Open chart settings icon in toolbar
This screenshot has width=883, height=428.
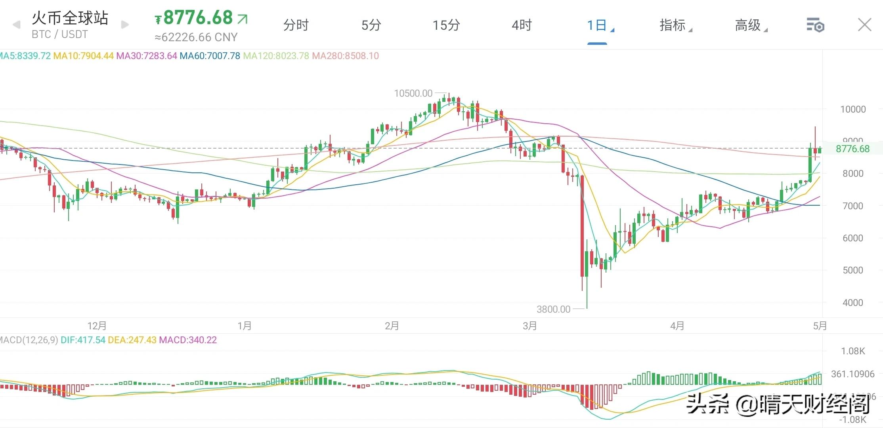[815, 25]
